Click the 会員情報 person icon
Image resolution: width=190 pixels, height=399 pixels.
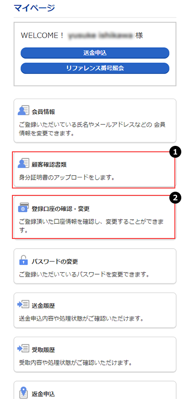click(x=24, y=111)
